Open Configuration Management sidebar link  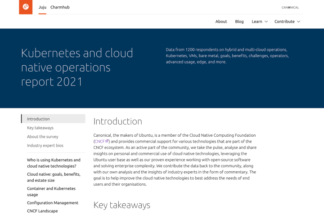pyautogui.click(x=53, y=203)
